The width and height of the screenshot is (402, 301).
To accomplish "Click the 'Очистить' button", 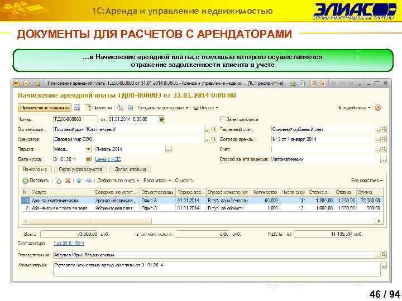I will point(184,181).
